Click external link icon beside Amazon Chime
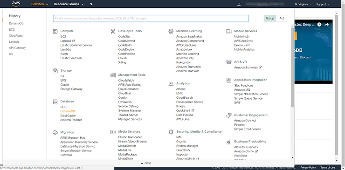This screenshot has width=345, height=170. click(x=256, y=151)
